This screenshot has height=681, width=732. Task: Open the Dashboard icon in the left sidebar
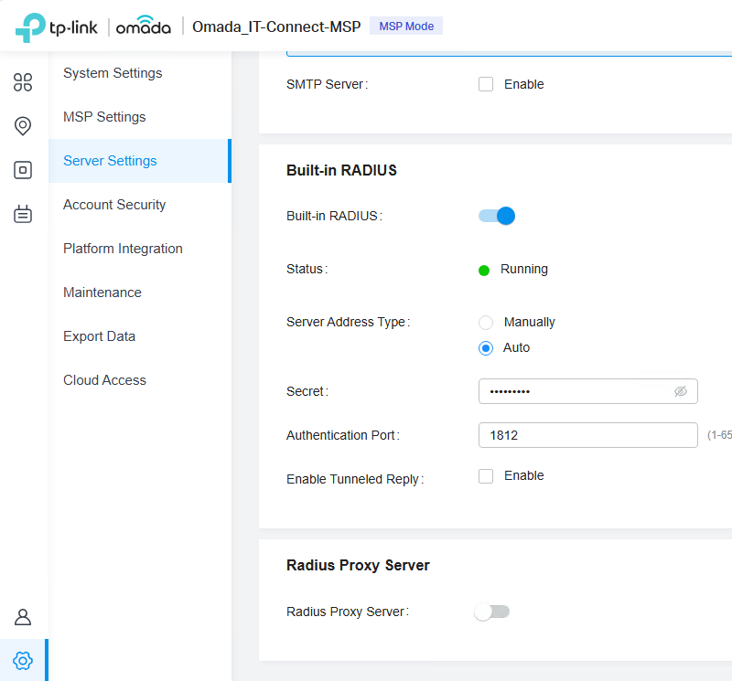coord(22,82)
